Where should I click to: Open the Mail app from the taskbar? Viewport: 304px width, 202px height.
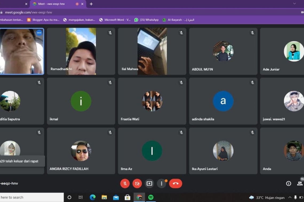point(116,197)
